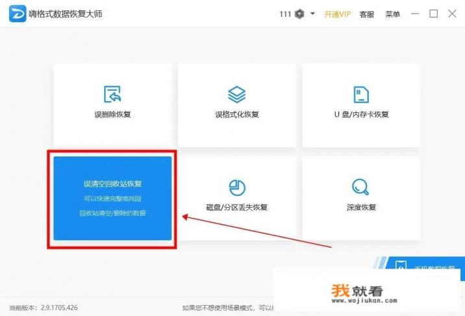Click the U 盘/内存卡恢复 label
Image resolution: width=465 pixels, height=316 pixels.
(x=361, y=114)
